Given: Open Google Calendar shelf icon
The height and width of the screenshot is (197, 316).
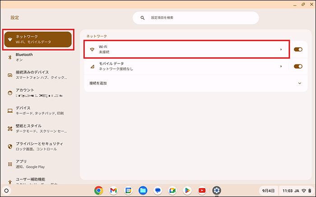Looking at the screenshot, I should [x=128, y=190].
